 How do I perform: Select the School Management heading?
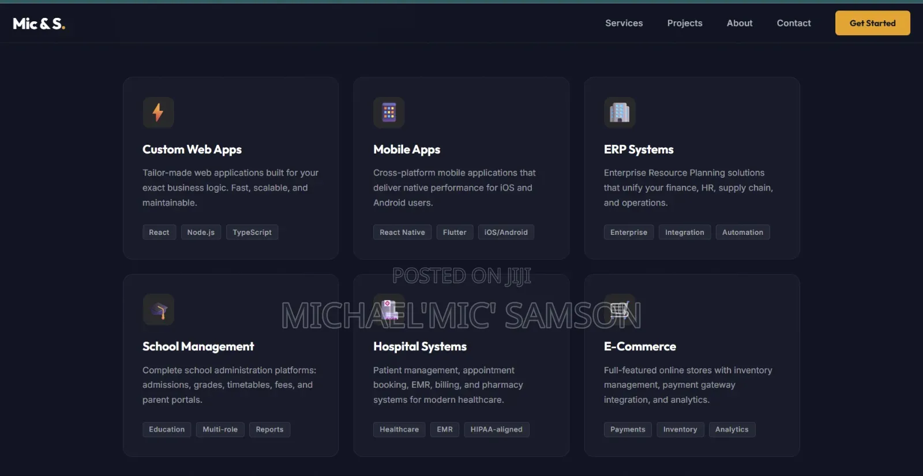click(x=198, y=347)
